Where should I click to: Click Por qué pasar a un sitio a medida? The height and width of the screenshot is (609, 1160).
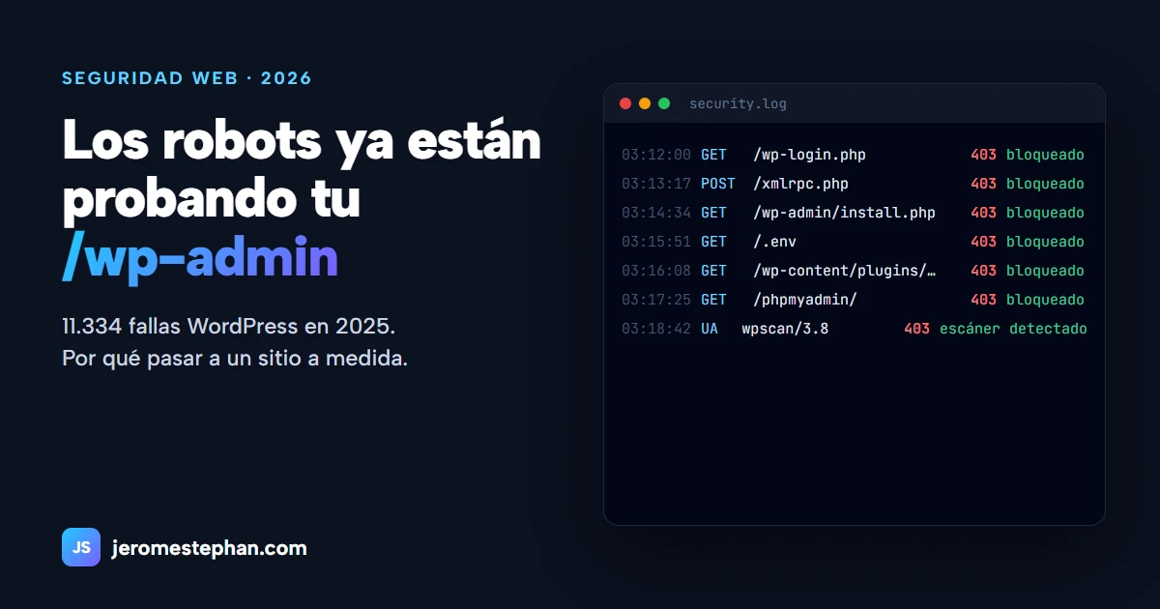[x=235, y=359]
